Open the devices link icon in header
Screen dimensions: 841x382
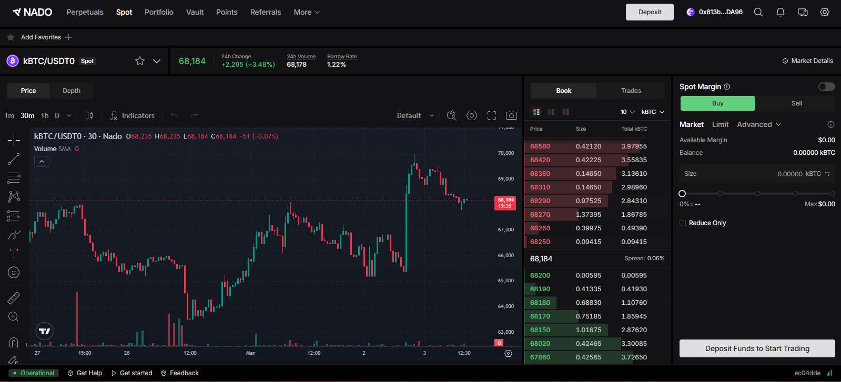803,12
